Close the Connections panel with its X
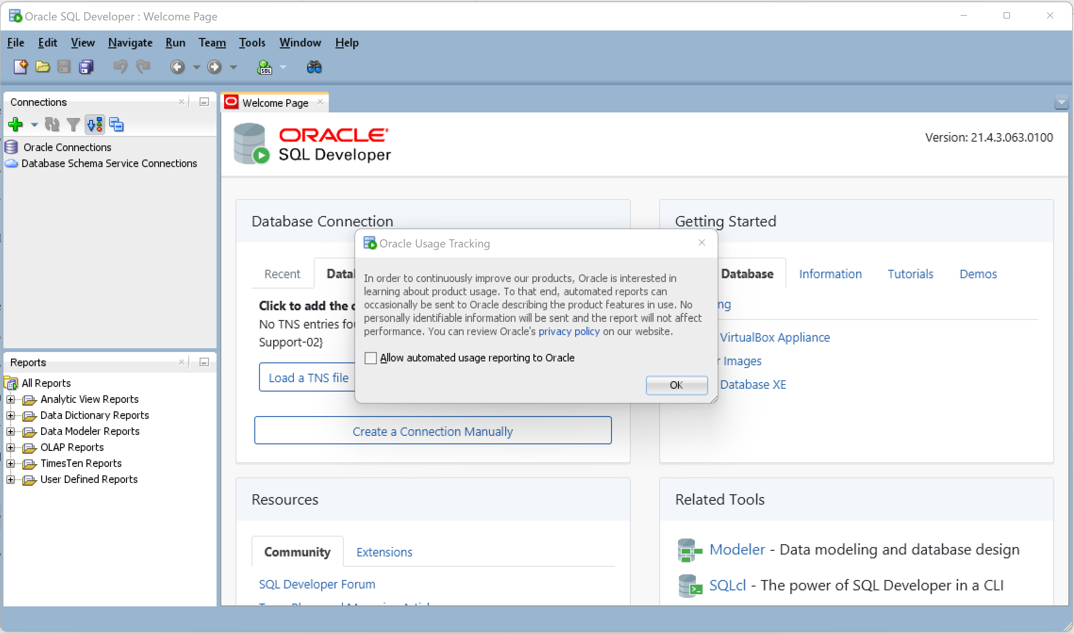Image resolution: width=1074 pixels, height=634 pixels. click(x=182, y=102)
